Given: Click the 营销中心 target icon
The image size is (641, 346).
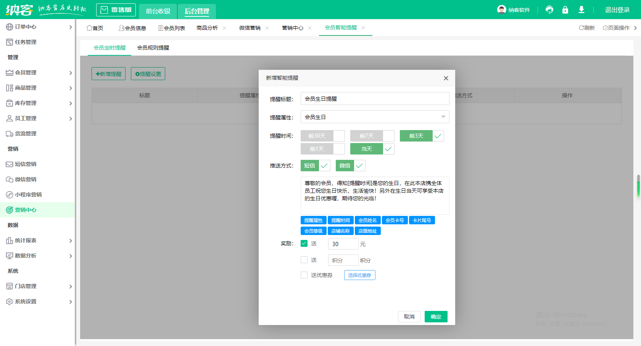Looking at the screenshot, I should point(10,210).
